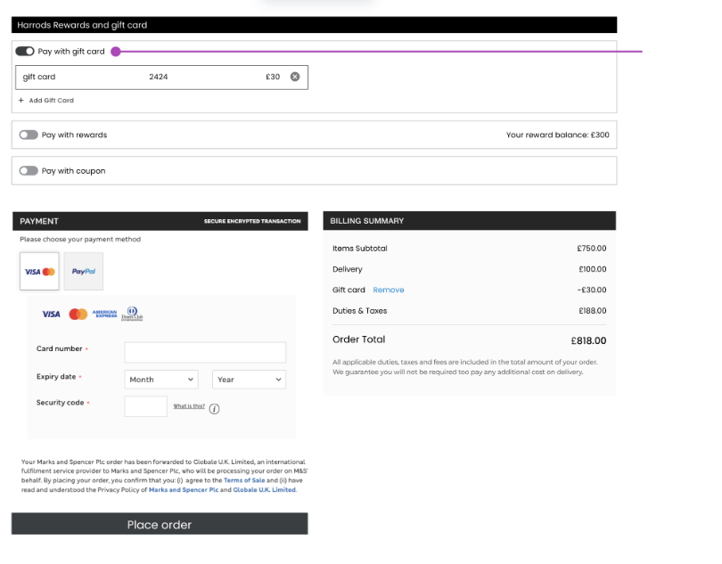
Task: Remove the gift card ending 2424
Action: point(295,77)
